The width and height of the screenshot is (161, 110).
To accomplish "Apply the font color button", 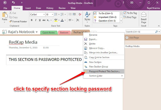I will tap(62, 20).
